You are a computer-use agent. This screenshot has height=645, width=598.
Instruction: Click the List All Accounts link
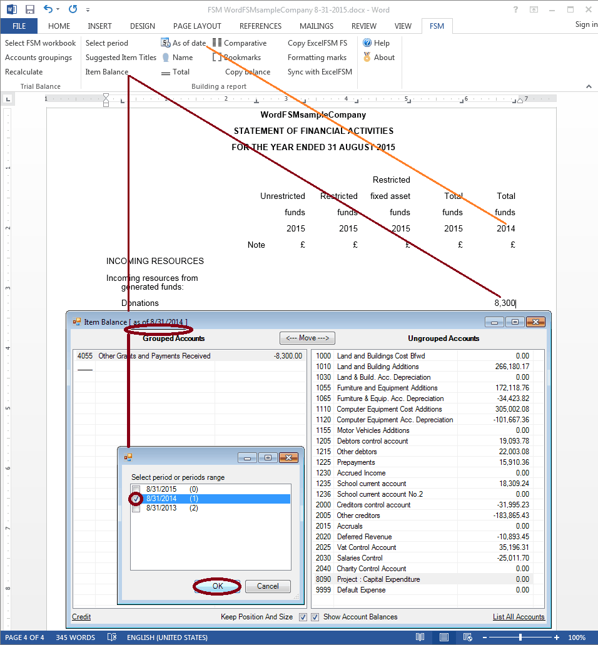519,617
